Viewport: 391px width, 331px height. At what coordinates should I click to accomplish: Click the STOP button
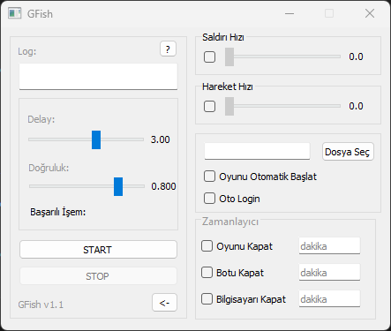(98, 276)
